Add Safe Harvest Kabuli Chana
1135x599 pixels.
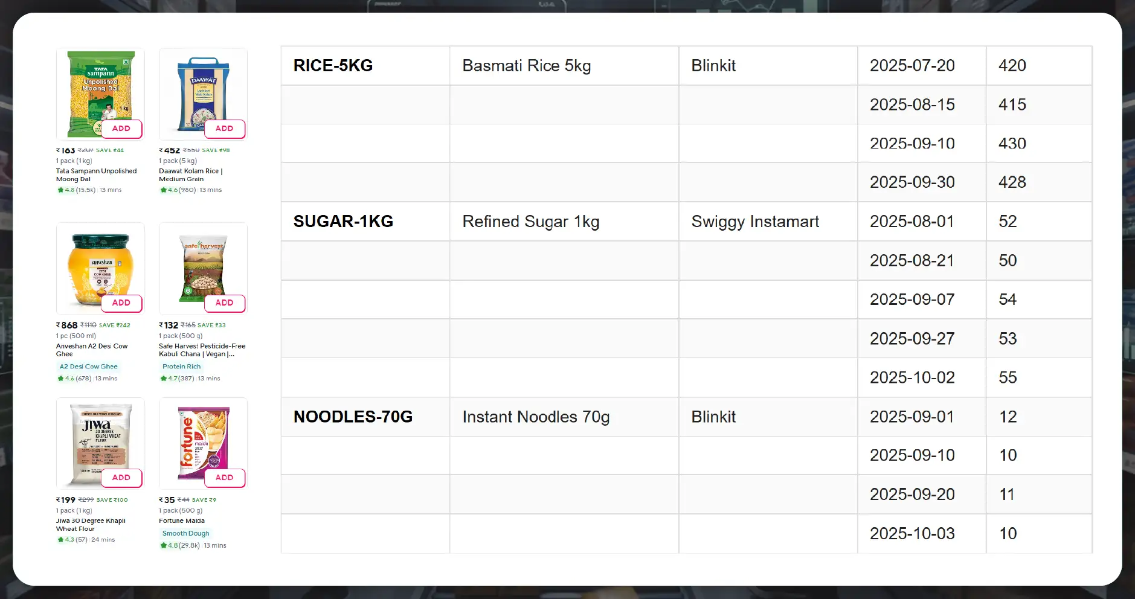[224, 303]
